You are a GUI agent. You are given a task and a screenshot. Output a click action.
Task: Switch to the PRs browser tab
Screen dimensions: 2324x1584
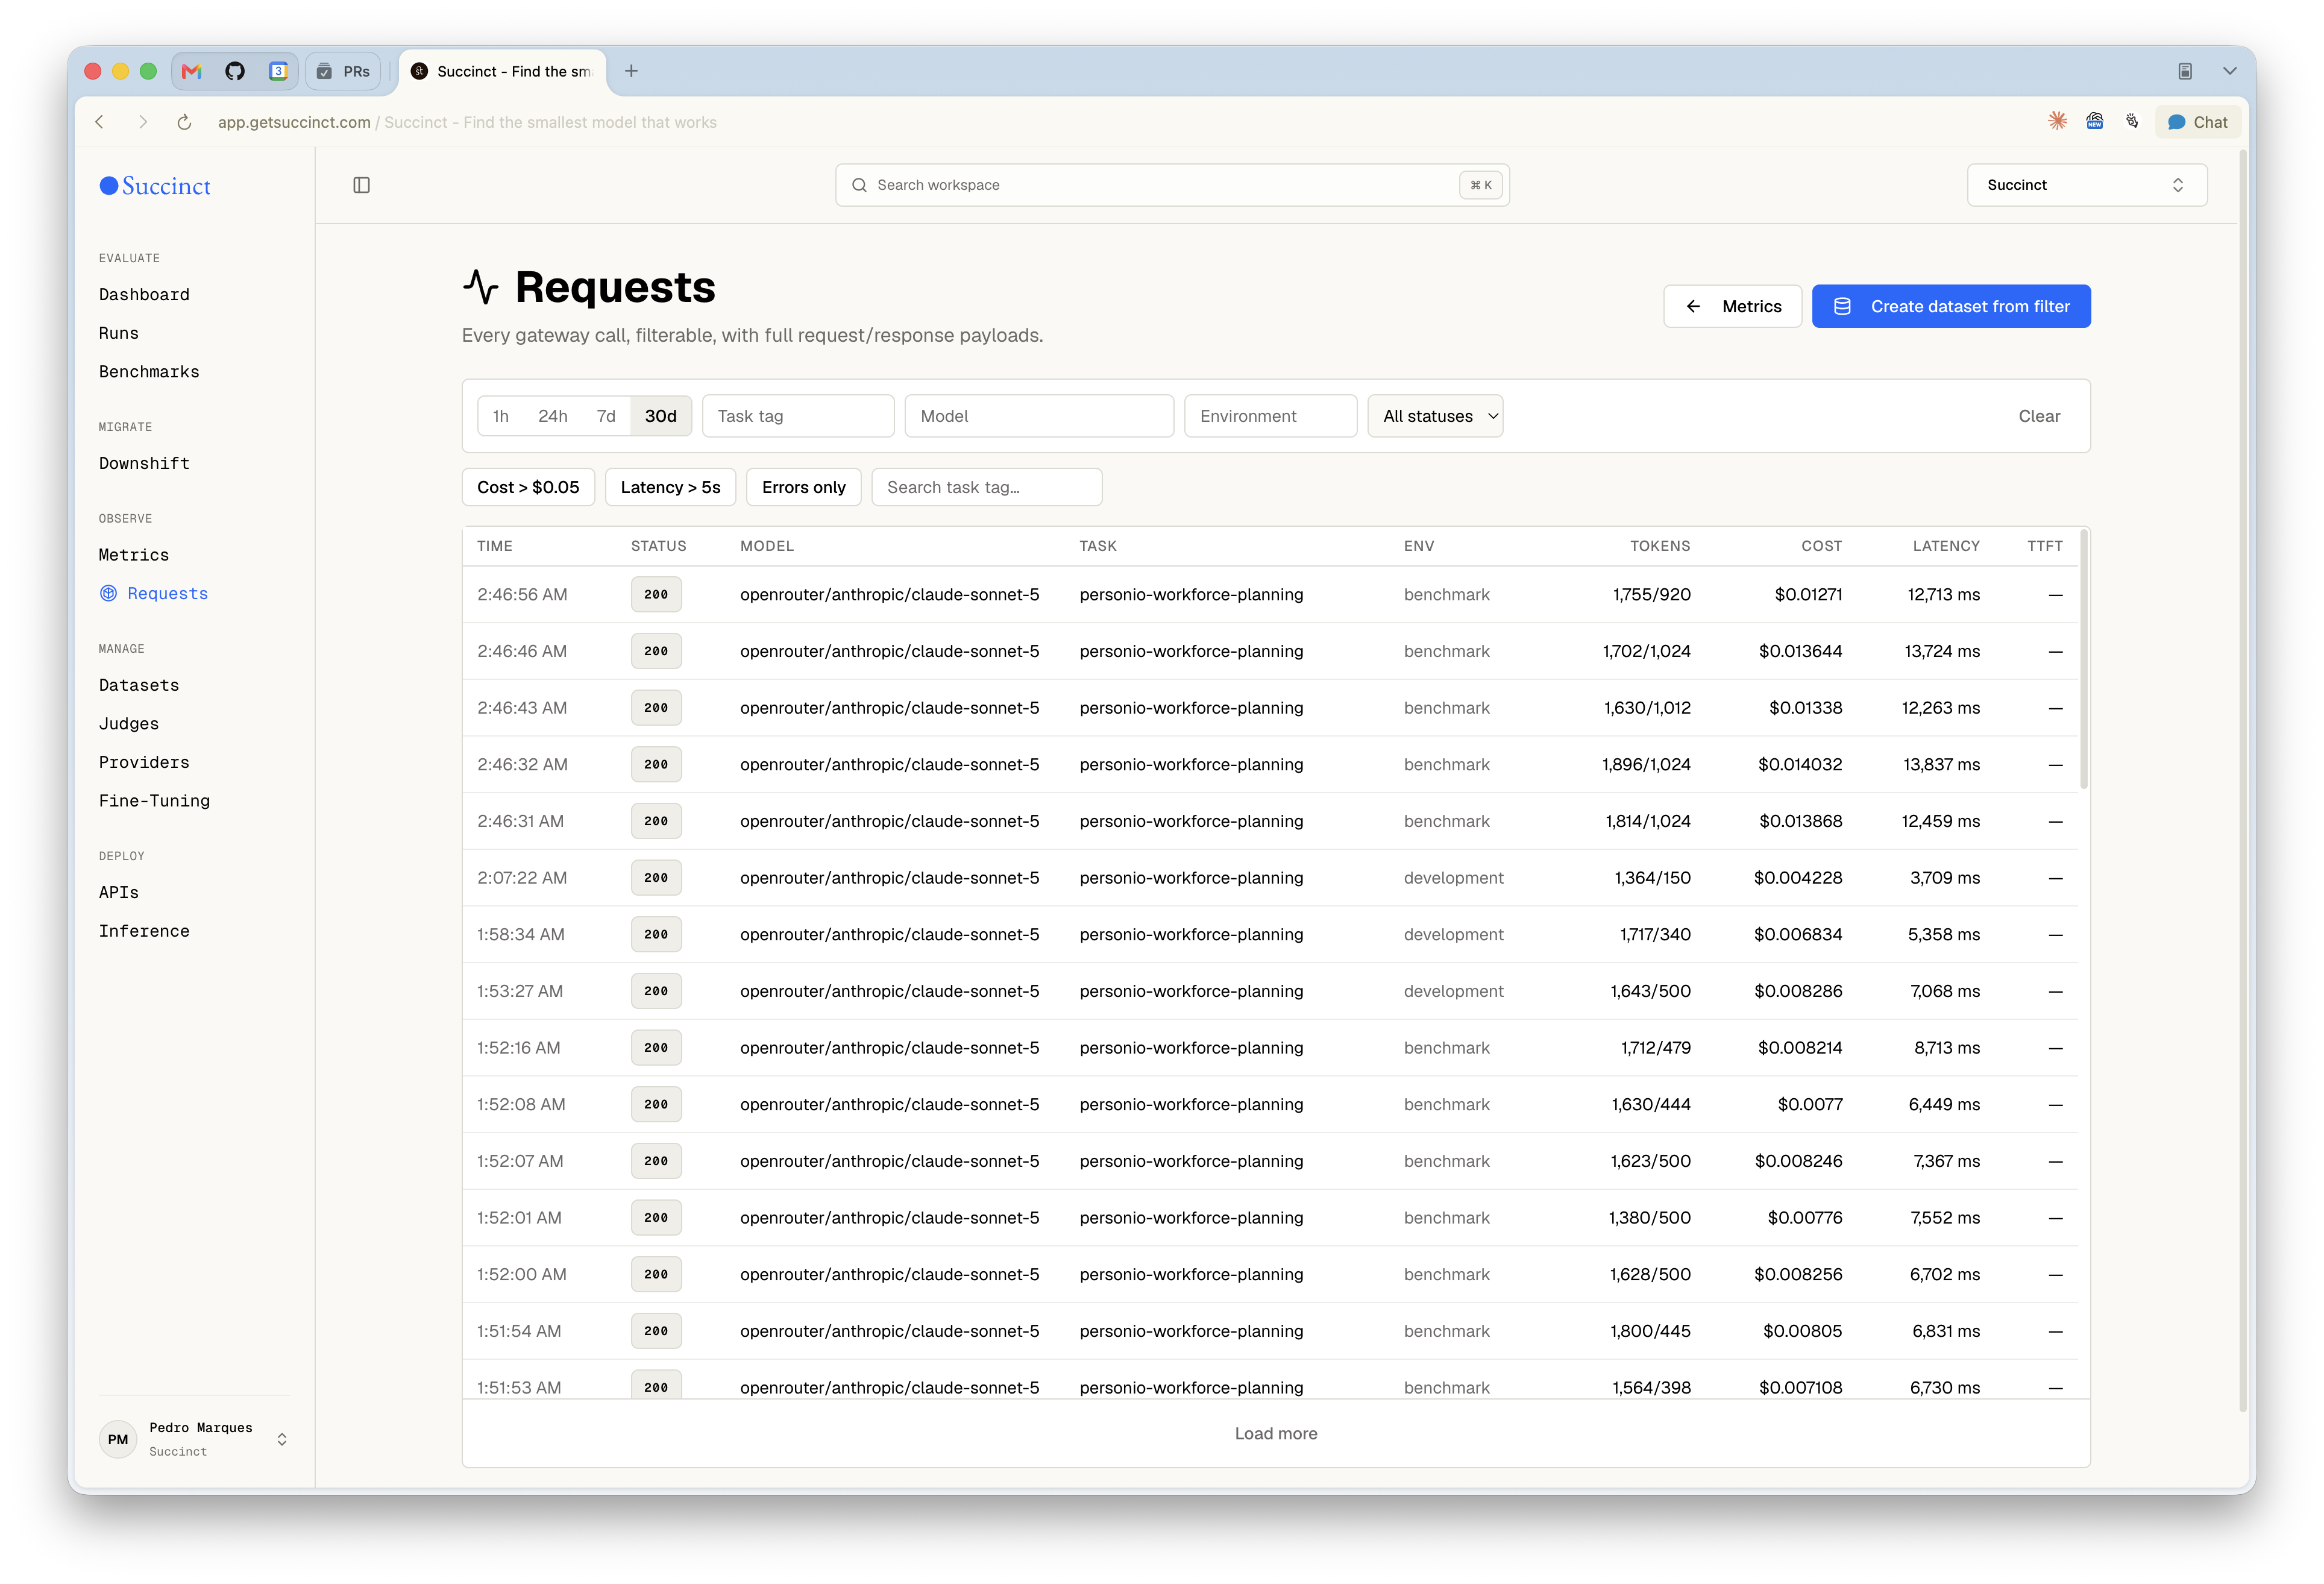tap(343, 71)
